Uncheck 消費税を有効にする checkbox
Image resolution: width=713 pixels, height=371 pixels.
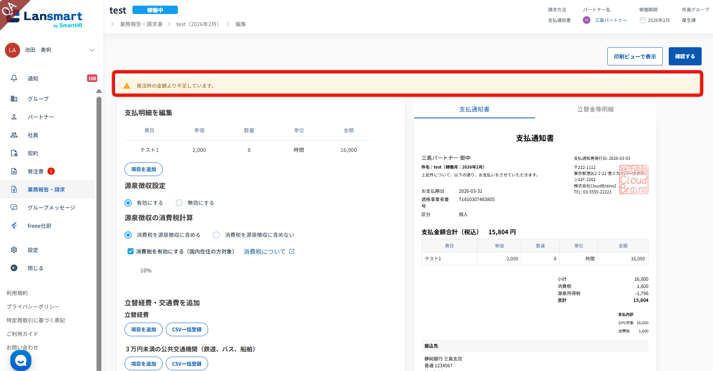pos(131,252)
